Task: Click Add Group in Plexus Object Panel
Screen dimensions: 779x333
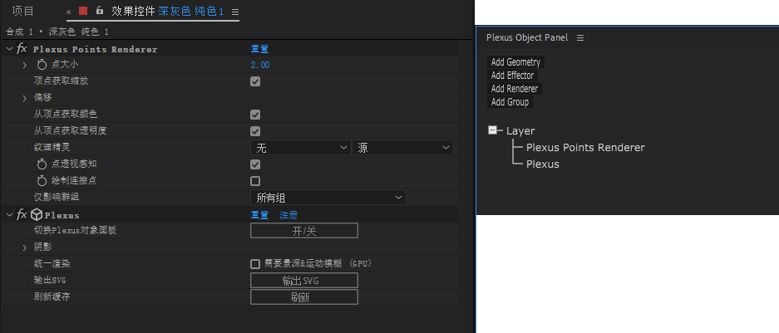Action: pyautogui.click(x=510, y=102)
